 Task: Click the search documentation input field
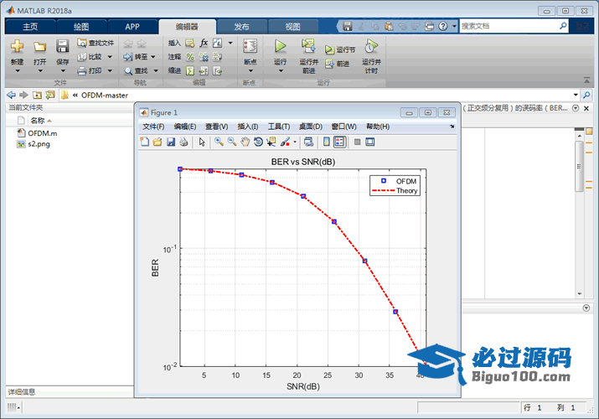coord(509,26)
